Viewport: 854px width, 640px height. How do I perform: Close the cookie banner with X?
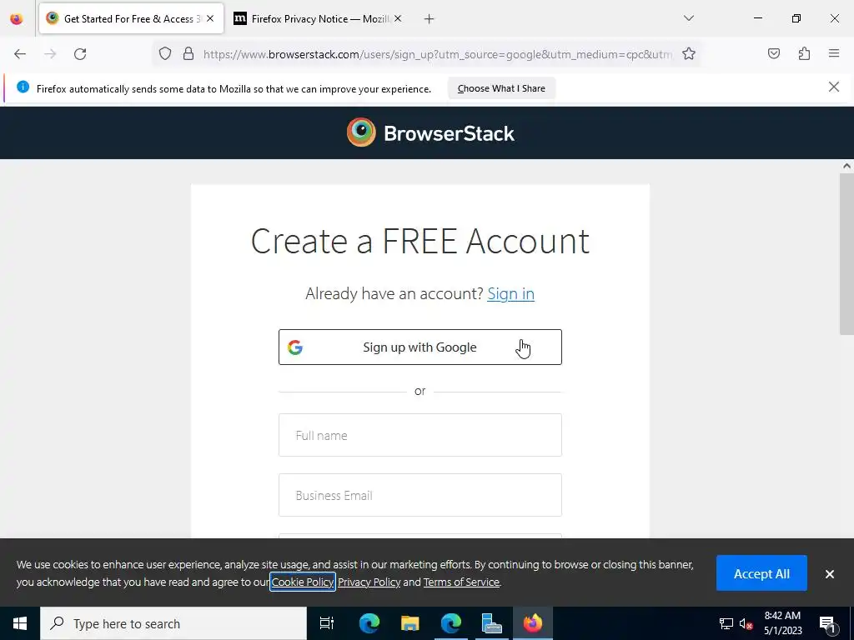[830, 574]
